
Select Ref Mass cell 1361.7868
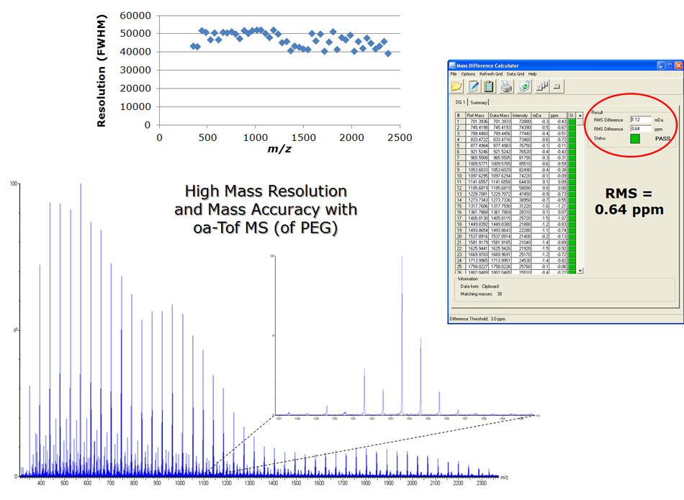click(x=477, y=212)
